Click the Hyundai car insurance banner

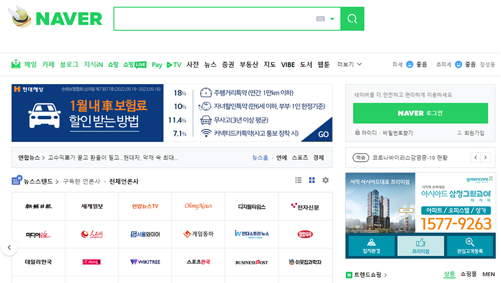pos(172,113)
